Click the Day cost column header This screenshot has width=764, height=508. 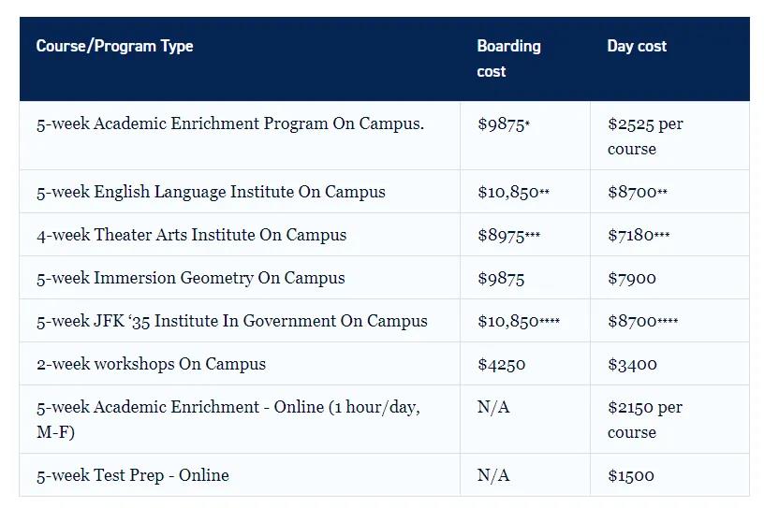[x=637, y=46]
